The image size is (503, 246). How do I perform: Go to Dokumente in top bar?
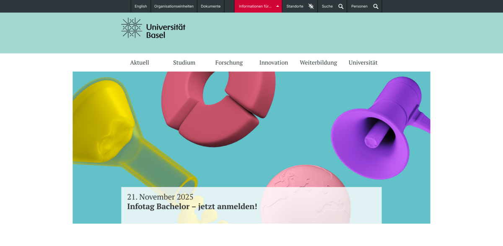[210, 6]
